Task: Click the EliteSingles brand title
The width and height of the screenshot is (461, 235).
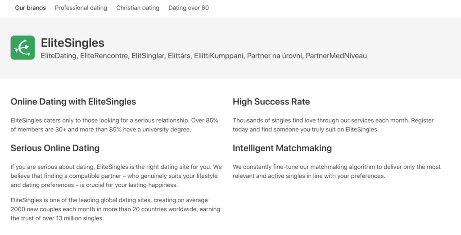Action: click(x=72, y=43)
